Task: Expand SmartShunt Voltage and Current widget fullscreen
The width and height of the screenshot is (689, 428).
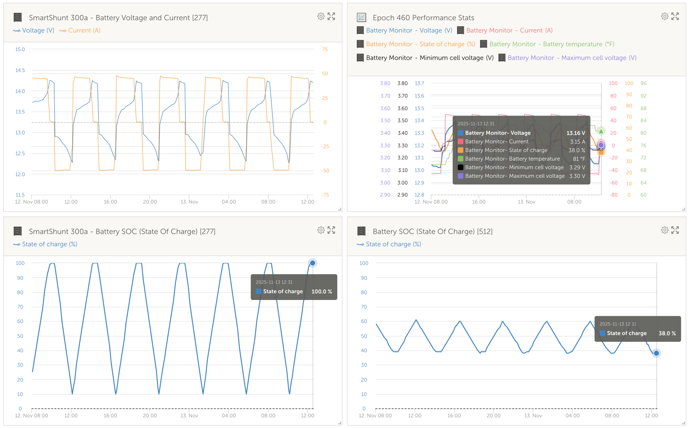Action: pyautogui.click(x=331, y=16)
